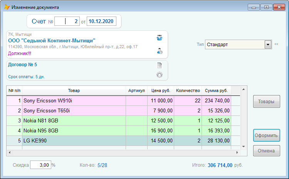Viewport: 289px width, 179px height.
Task: Click the horizontal scrollbar track
Action: click(x=123, y=152)
